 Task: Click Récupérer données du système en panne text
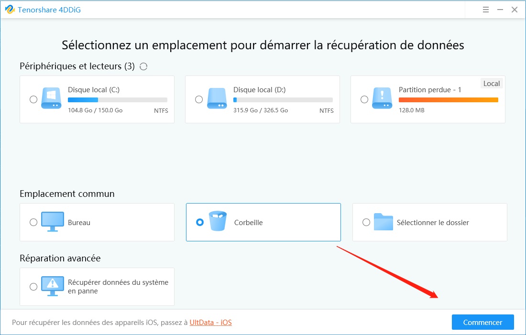point(118,287)
